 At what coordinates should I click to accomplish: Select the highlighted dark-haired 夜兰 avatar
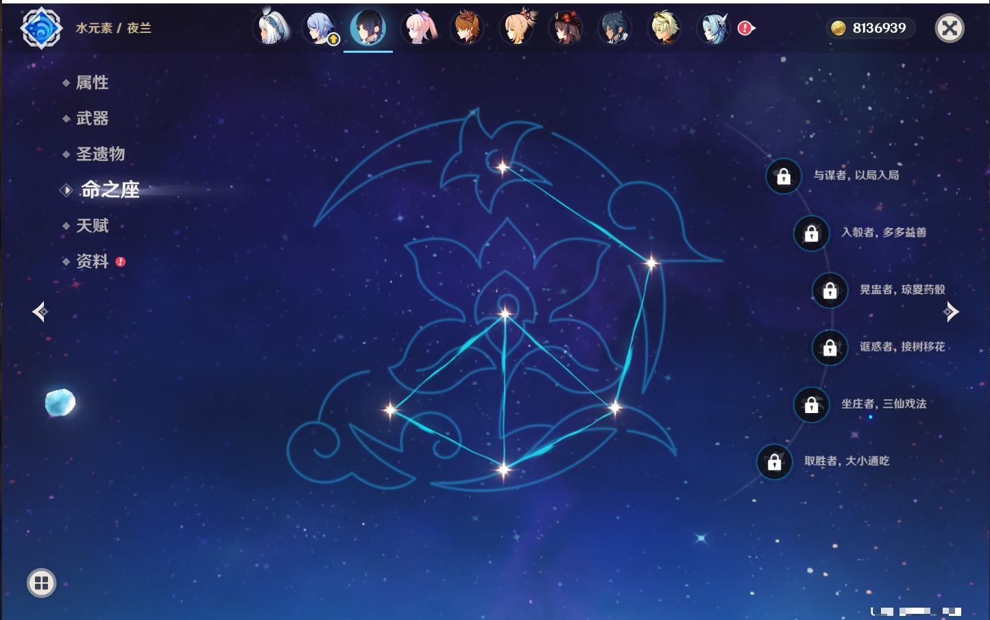point(368,28)
